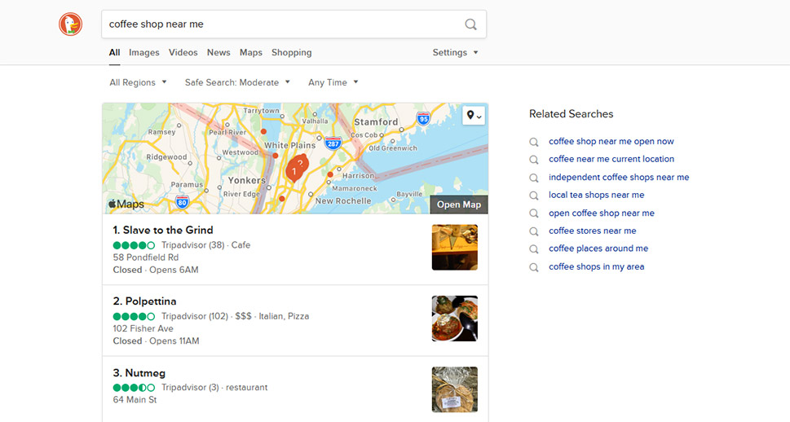Open 'coffee near me current location' search
The height and width of the screenshot is (422, 790).
pyautogui.click(x=611, y=159)
